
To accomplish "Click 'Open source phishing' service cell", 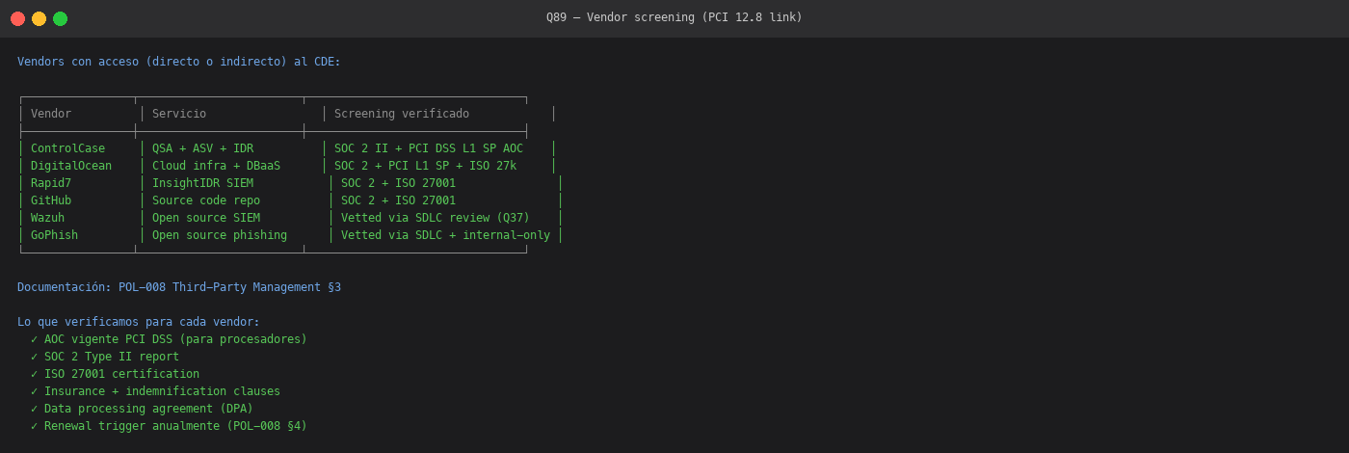I will (x=220, y=235).
